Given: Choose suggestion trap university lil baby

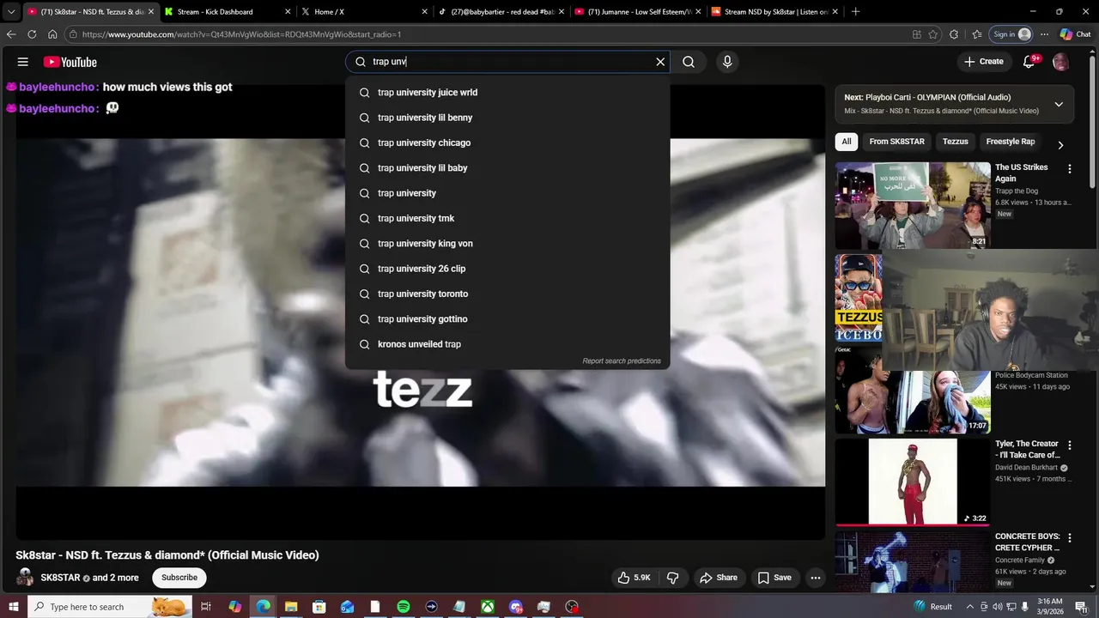Looking at the screenshot, I should pos(507,168).
